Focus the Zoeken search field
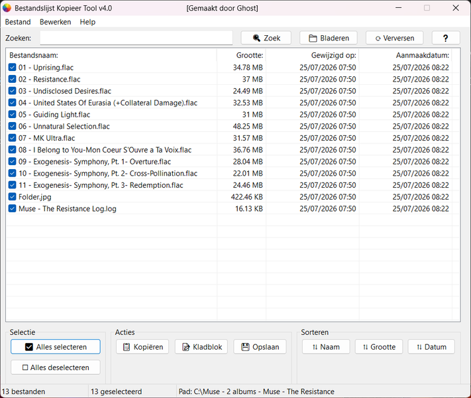 pos(136,38)
